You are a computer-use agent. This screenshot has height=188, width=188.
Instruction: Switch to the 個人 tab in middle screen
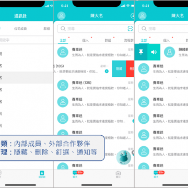tap(85, 40)
